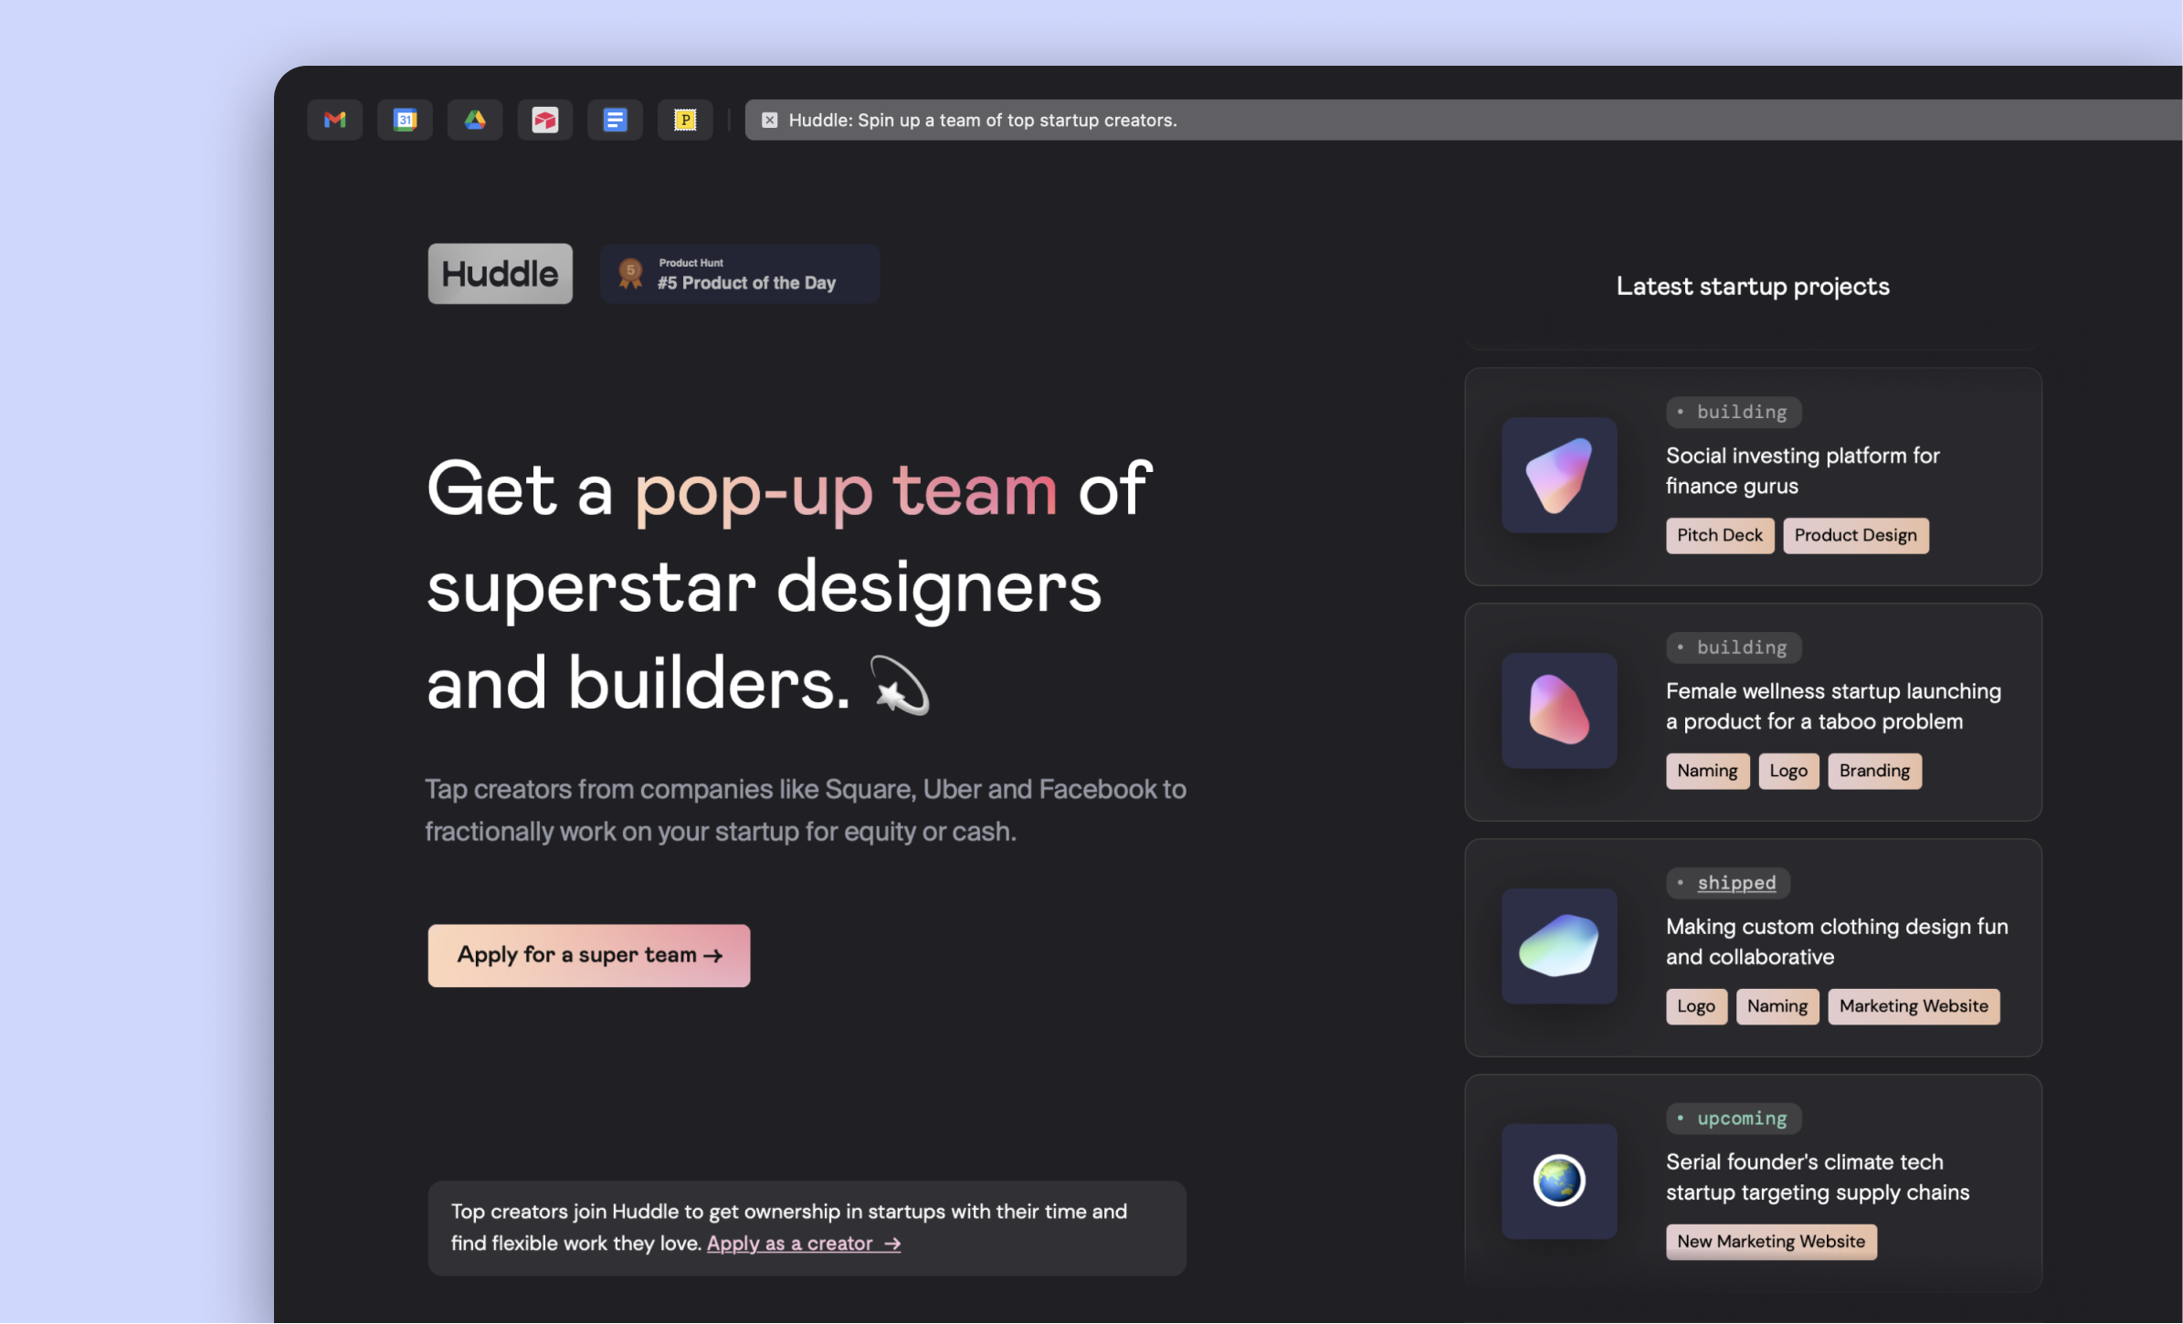Click the Huddle logo
The width and height of the screenshot is (2183, 1324).
500,273
